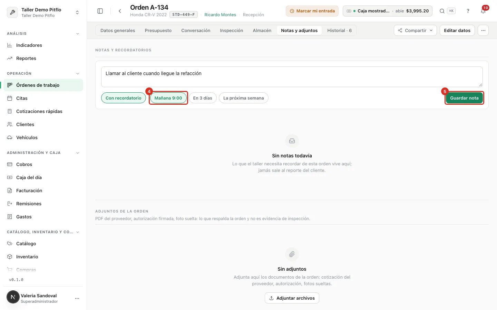Select La próxima semana reminder chip
Screen dimensions: 497x310
pyautogui.click(x=243, y=98)
